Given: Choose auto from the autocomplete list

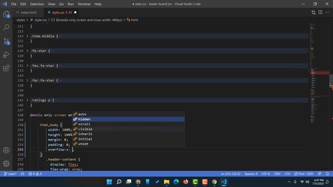Looking at the screenshot, I should tap(129, 114).
